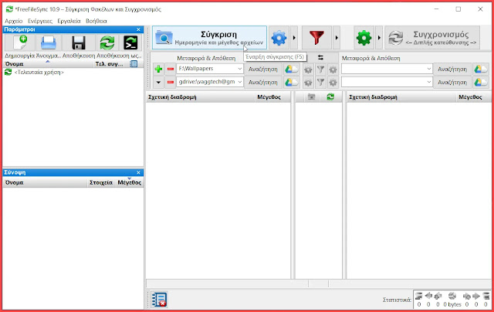This screenshot has height=312, width=494.
Task: Open cloud storage icon beside F:\Wallpapers row
Action: (292, 69)
